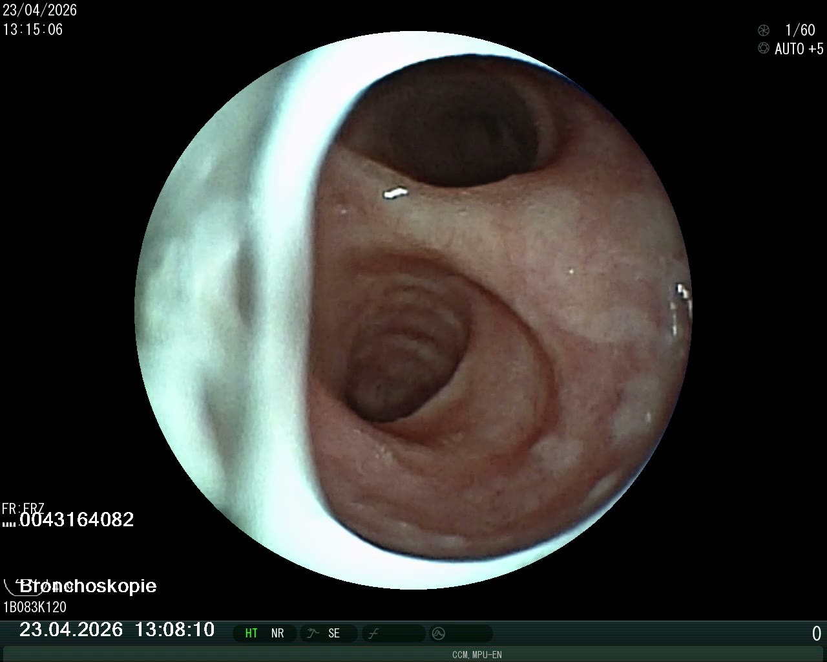
Task: Click the circular wave icon in status bar
Action: (438, 634)
